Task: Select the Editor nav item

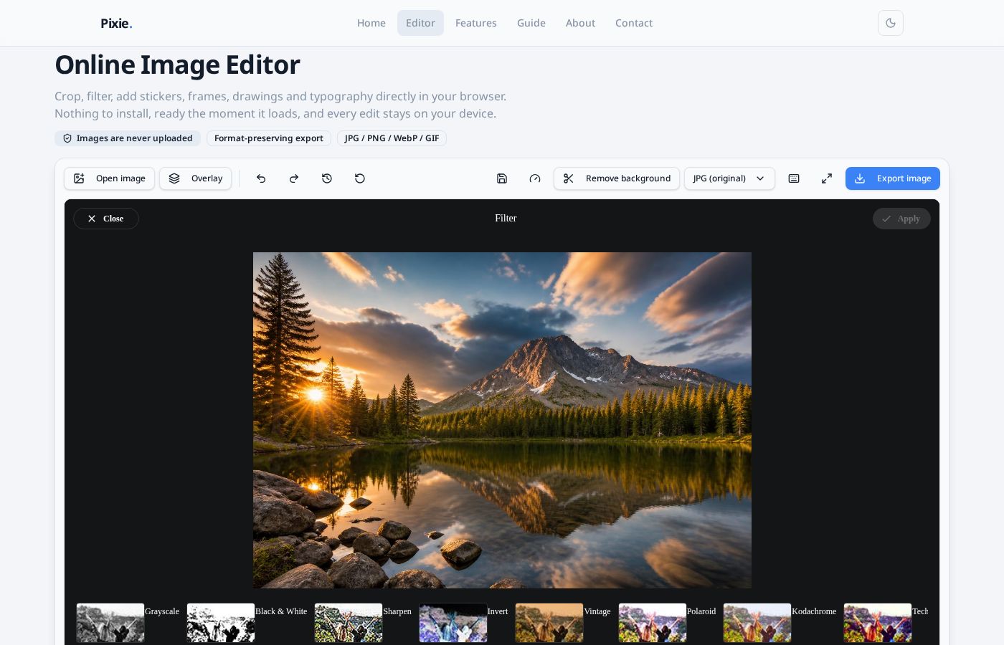Action: 420,23
